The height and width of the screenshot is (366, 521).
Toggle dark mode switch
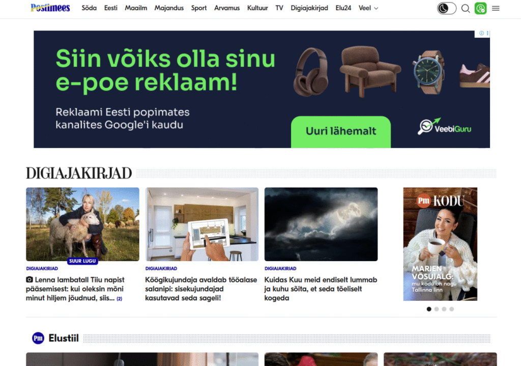(x=447, y=8)
